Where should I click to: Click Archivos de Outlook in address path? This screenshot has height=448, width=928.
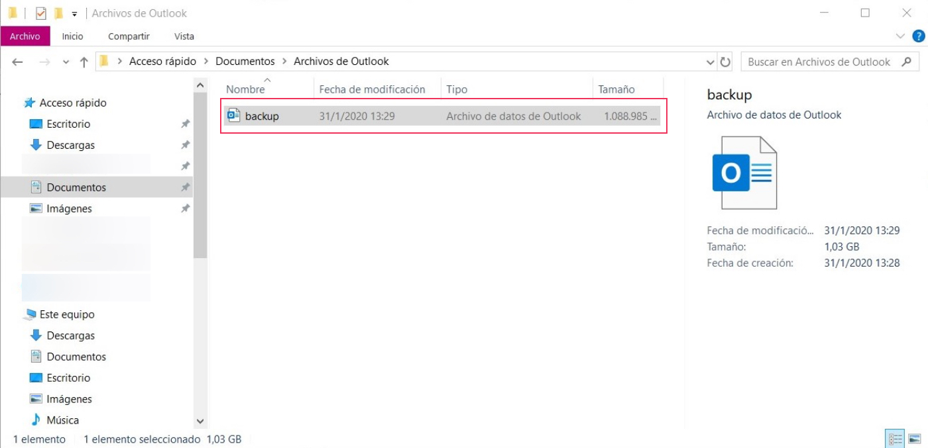point(341,61)
